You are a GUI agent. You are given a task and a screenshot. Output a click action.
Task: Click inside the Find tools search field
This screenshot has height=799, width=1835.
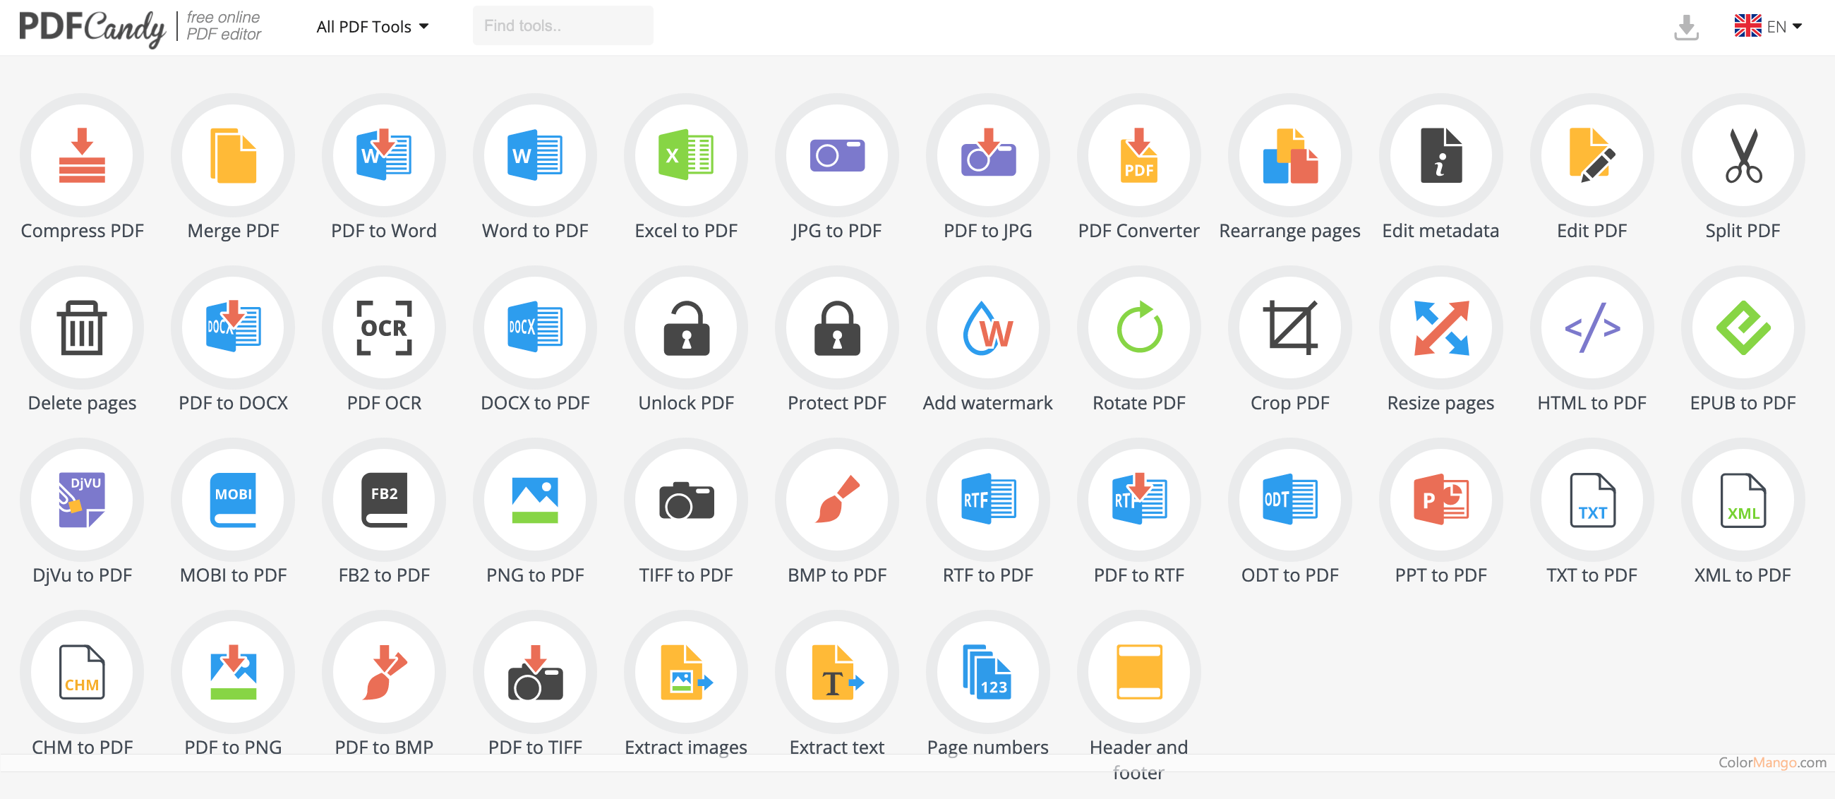coord(562,25)
